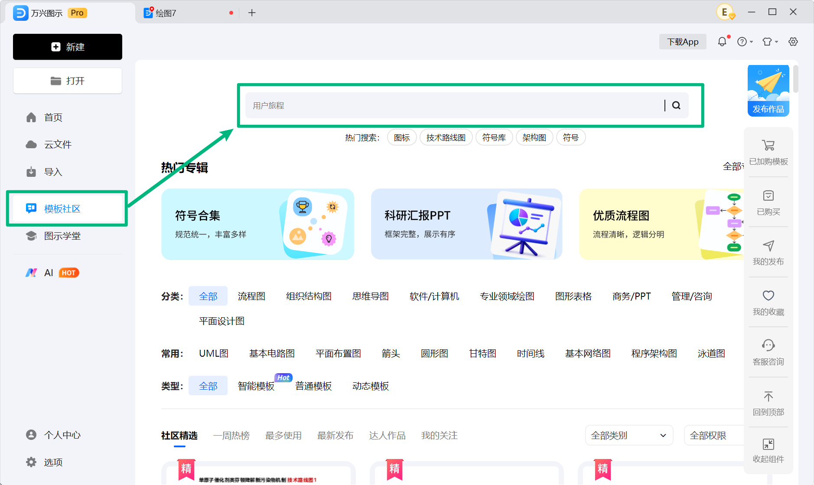Select 智能模板 template type

(x=256, y=386)
